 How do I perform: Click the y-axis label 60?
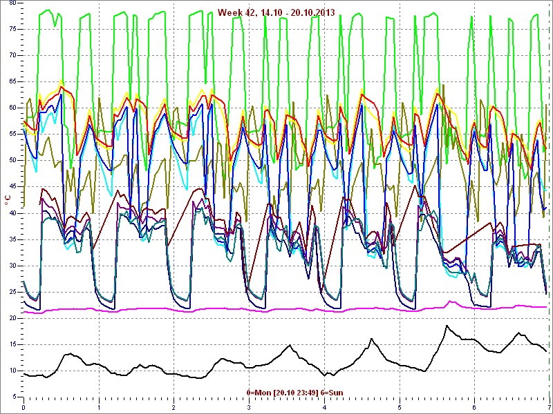[12, 108]
